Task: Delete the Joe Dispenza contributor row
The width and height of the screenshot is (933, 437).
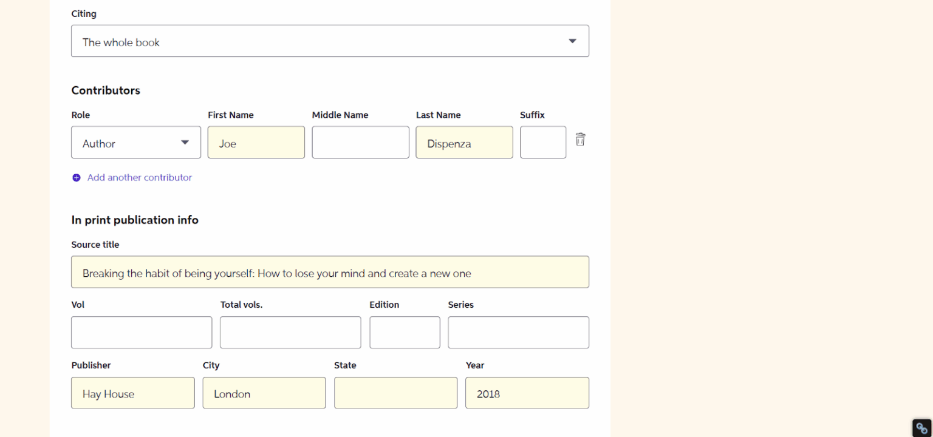Action: pyautogui.click(x=580, y=139)
